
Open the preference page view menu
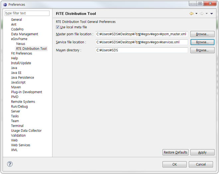coord(212,14)
